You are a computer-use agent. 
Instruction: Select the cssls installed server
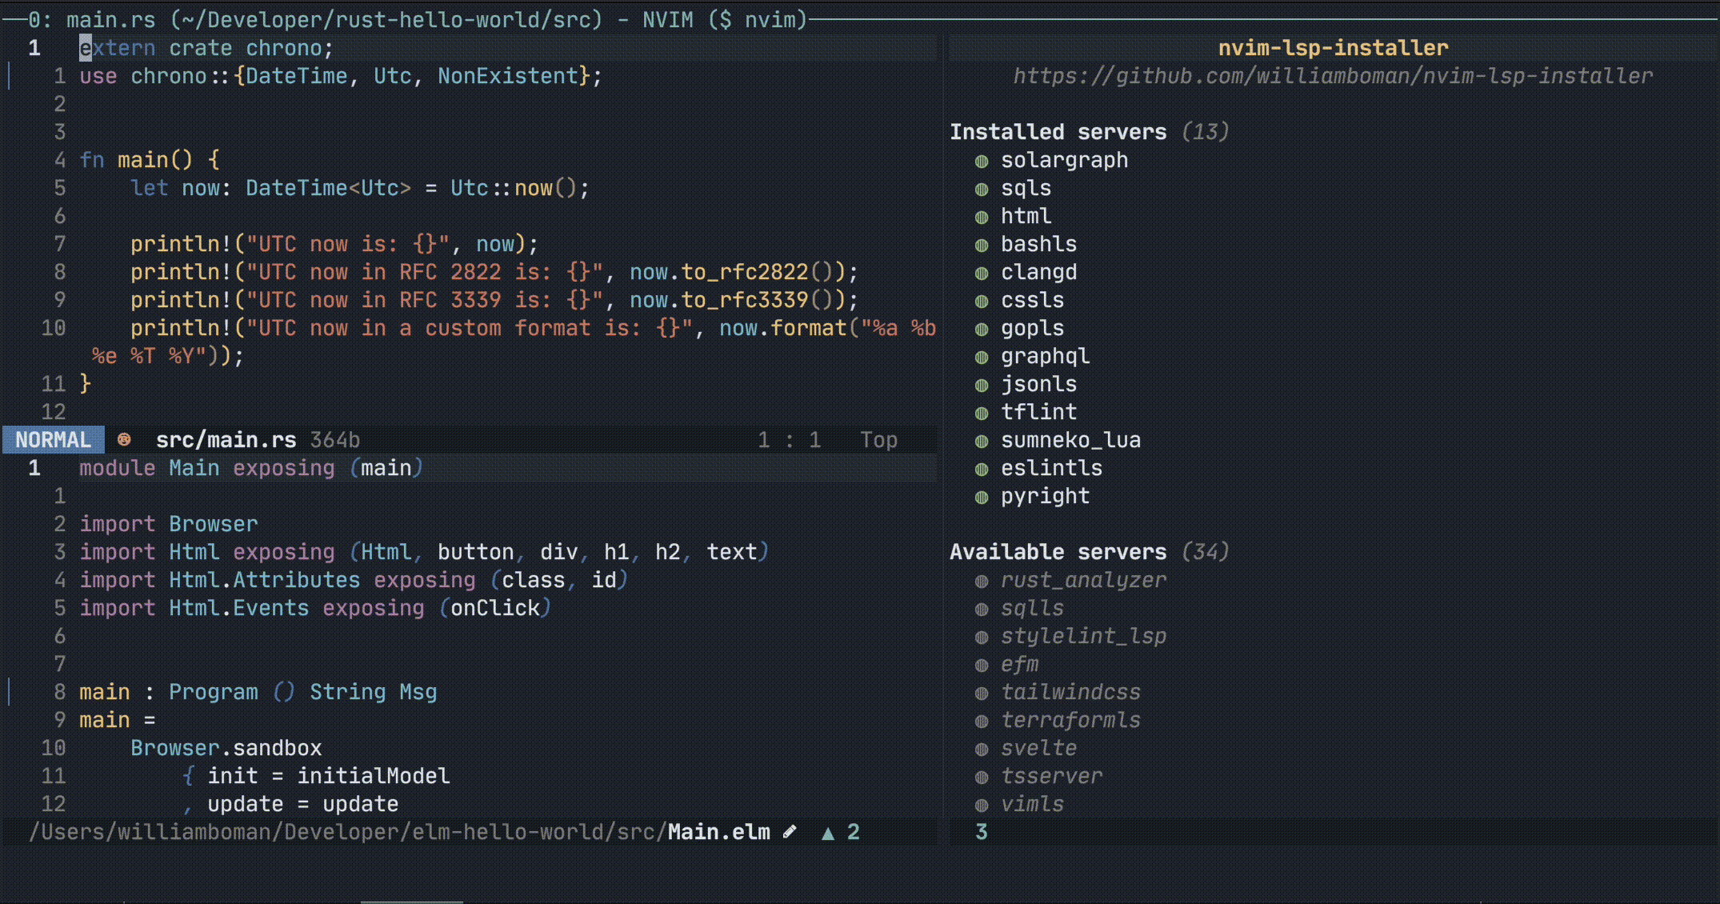(1032, 300)
